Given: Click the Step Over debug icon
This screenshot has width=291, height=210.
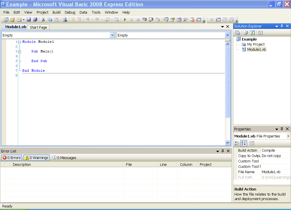Looking at the screenshot, I should pos(151,20).
